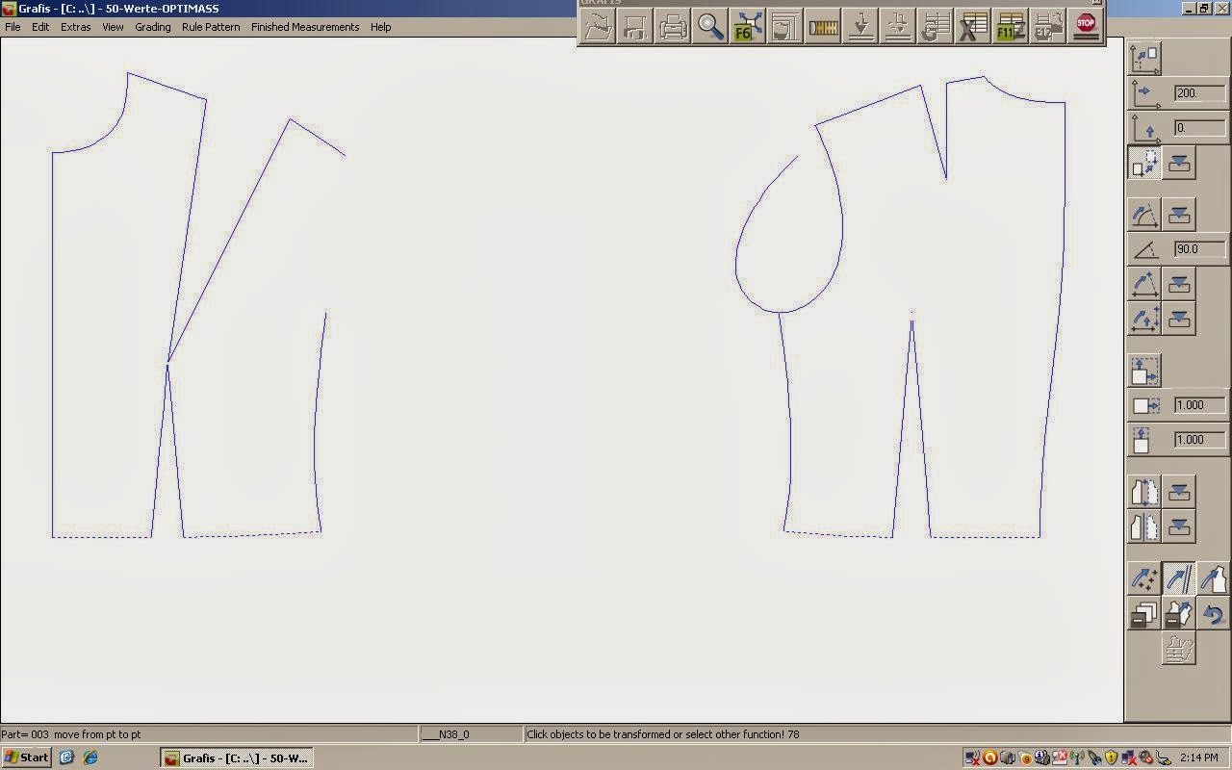This screenshot has width=1232, height=770.
Task: Open the X value table icon
Action: click(x=973, y=26)
